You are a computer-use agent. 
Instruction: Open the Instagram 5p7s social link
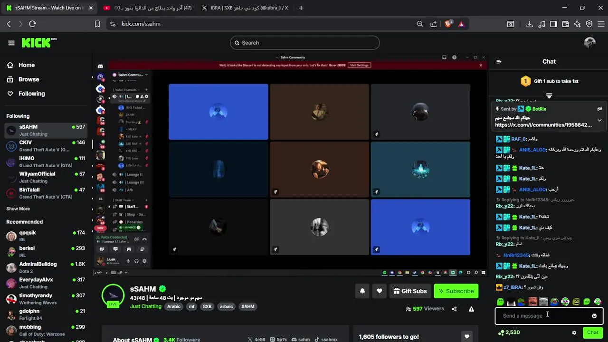coord(278,340)
